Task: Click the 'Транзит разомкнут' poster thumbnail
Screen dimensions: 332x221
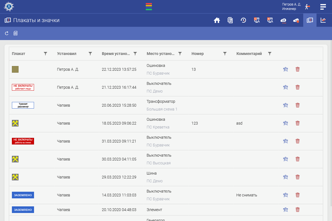Action: [x=23, y=105]
